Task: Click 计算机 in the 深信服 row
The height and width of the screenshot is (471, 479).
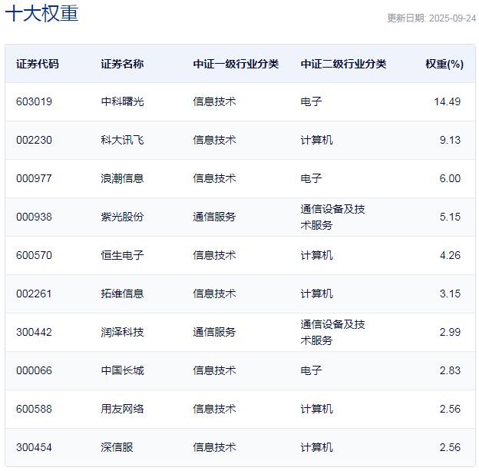Action: pyautogui.click(x=317, y=447)
